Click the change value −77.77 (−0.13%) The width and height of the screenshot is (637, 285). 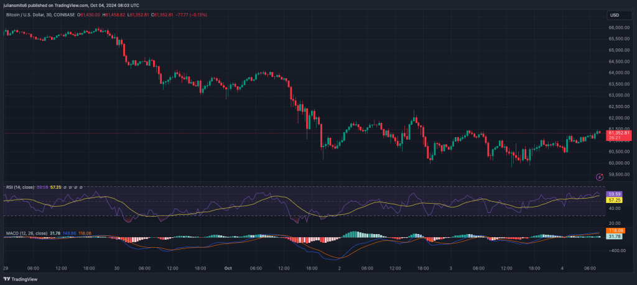[x=190, y=15]
